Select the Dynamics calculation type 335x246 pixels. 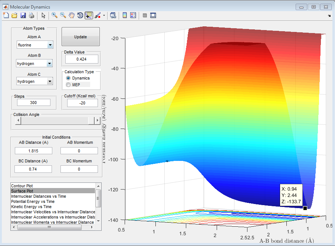pyautogui.click(x=68, y=78)
